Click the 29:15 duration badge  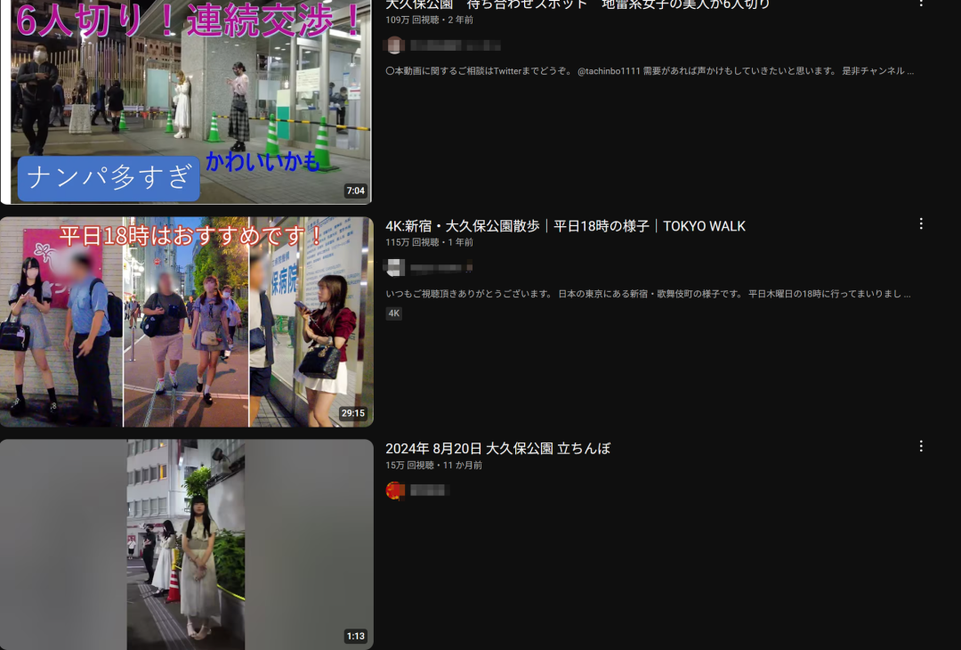click(x=352, y=413)
